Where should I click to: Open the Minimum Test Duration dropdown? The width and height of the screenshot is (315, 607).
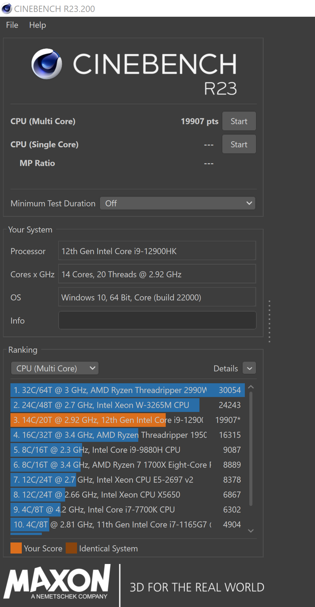point(177,203)
